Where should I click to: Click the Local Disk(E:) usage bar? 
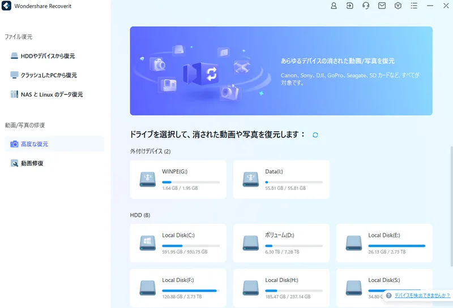click(397, 246)
